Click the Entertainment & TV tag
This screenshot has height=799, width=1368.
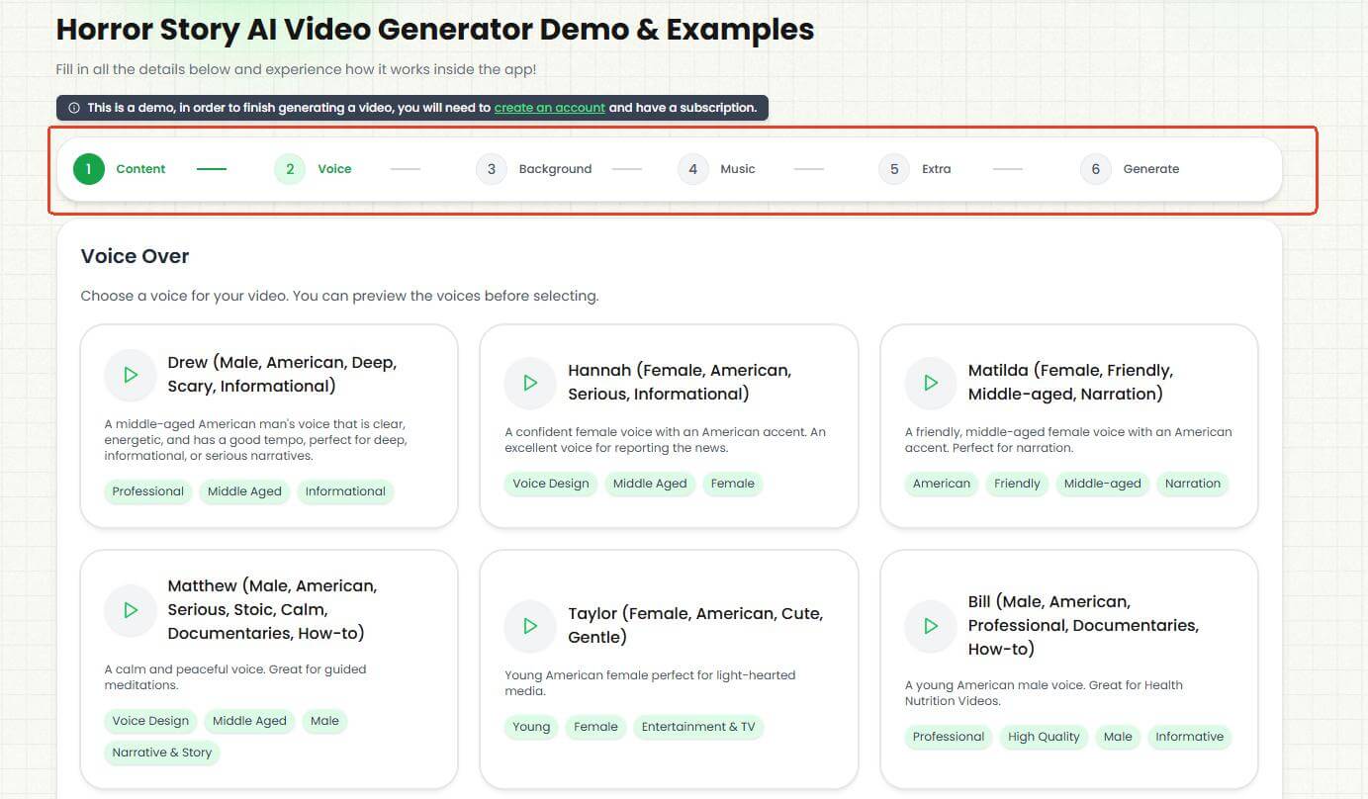697,727
